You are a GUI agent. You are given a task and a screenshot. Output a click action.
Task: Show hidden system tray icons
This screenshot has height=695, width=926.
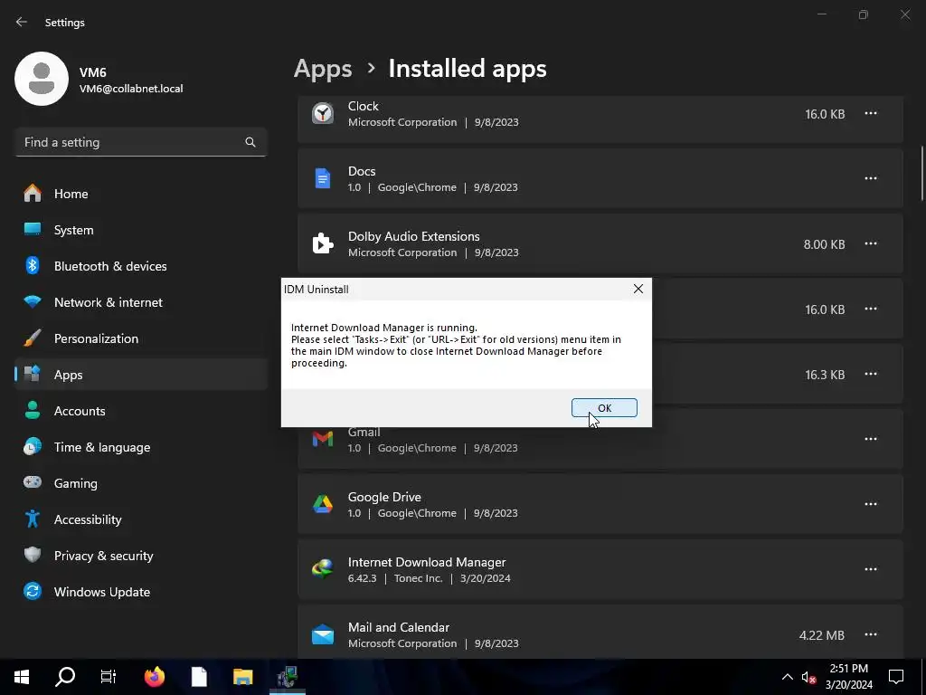(x=788, y=677)
